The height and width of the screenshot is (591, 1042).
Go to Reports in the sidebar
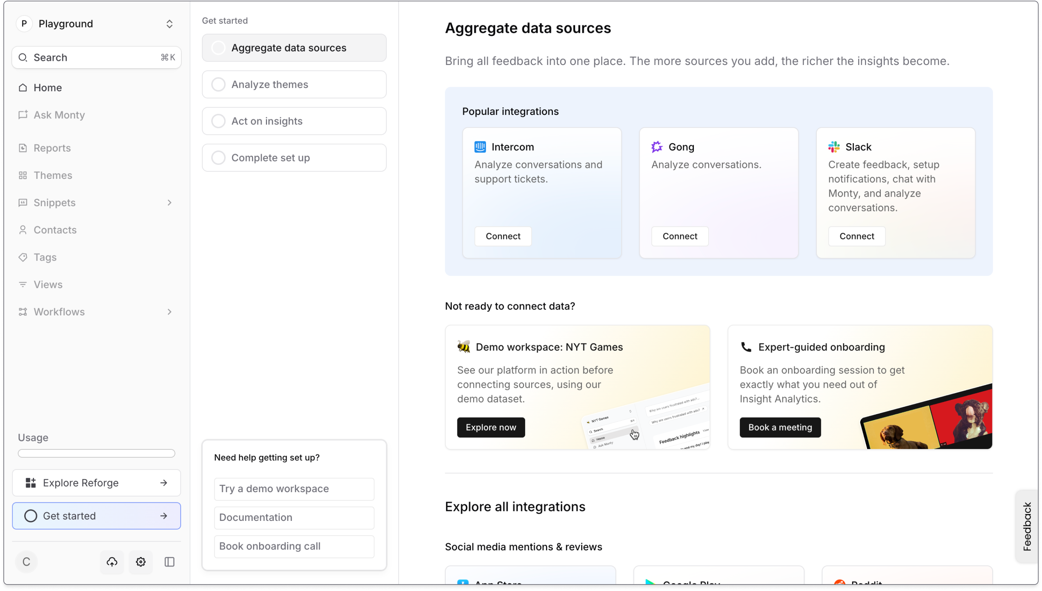click(x=97, y=148)
